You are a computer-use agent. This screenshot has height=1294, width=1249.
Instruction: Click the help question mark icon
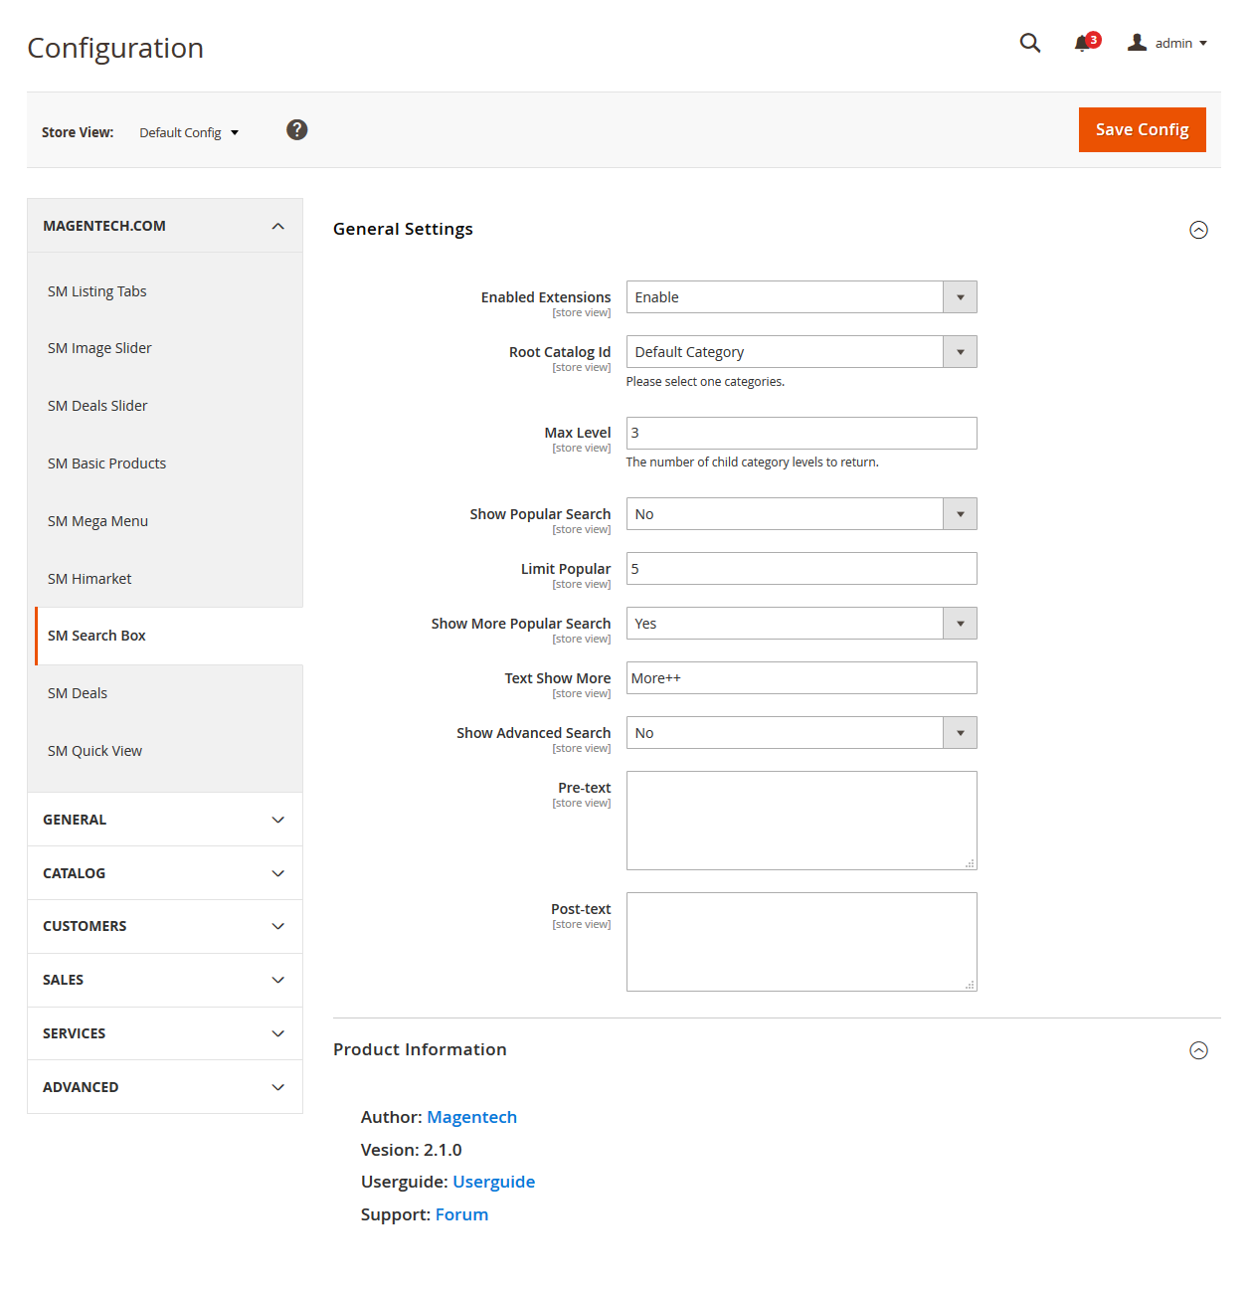tap(296, 130)
